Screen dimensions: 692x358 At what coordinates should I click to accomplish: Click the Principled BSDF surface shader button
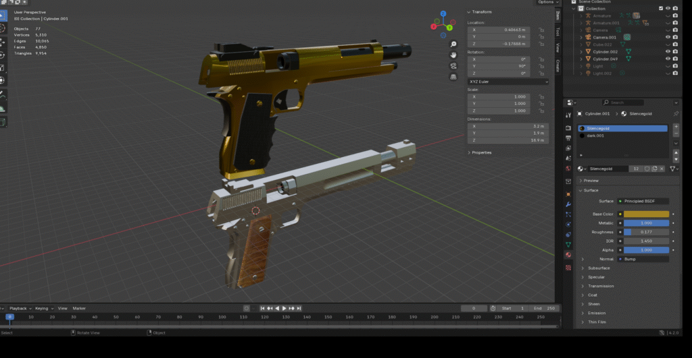pyautogui.click(x=645, y=201)
